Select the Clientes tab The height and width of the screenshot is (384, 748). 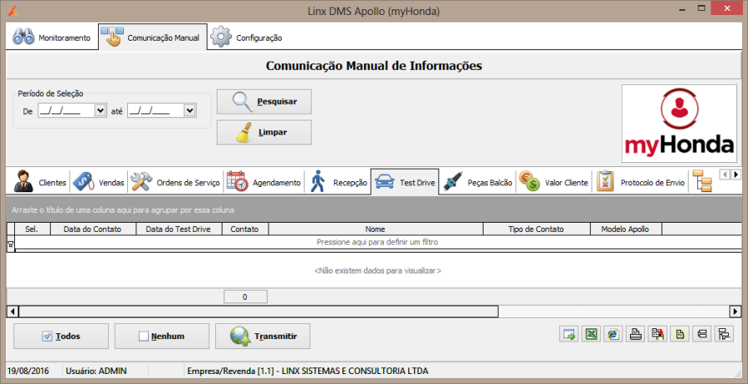(x=40, y=182)
